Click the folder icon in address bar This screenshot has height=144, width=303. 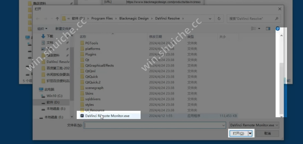64,18
